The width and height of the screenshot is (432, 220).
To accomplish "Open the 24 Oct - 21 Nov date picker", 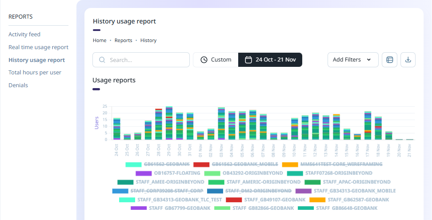I will pyautogui.click(x=270, y=60).
